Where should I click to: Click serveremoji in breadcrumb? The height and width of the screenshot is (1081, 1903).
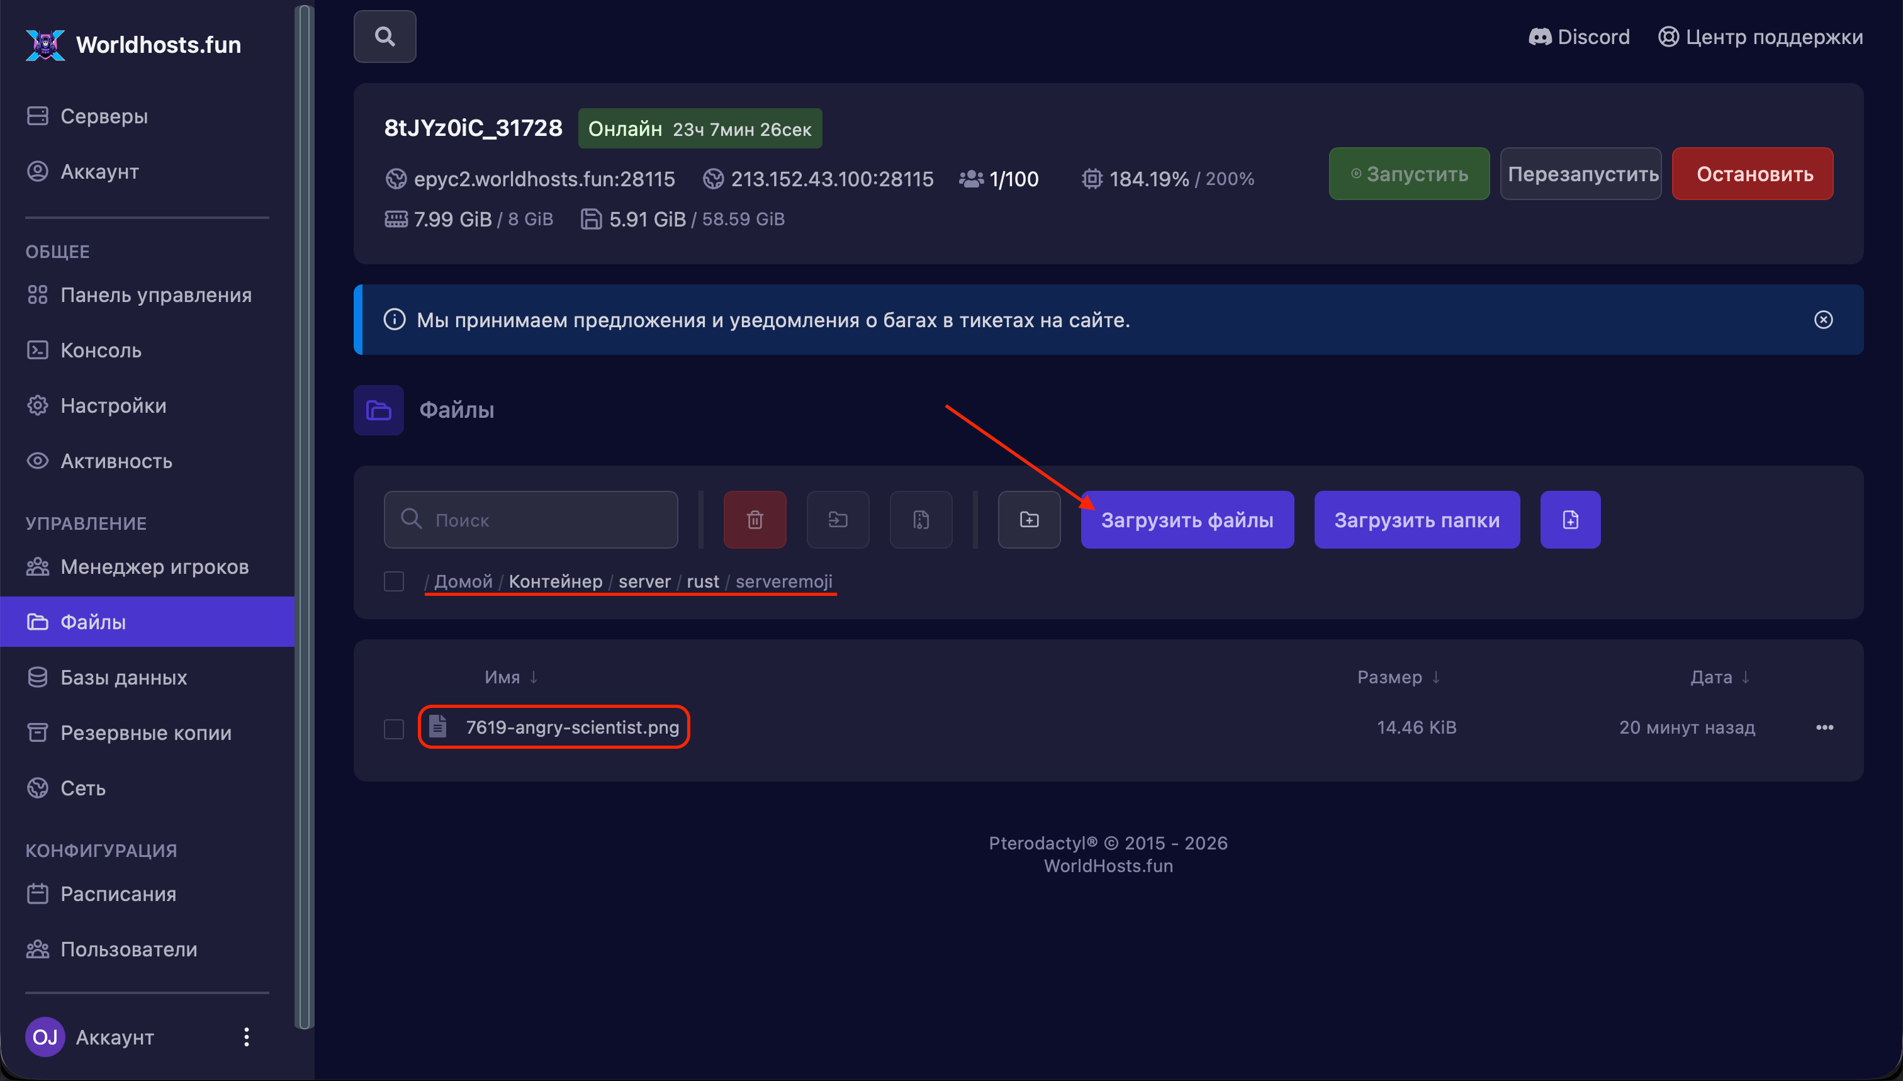click(x=784, y=581)
